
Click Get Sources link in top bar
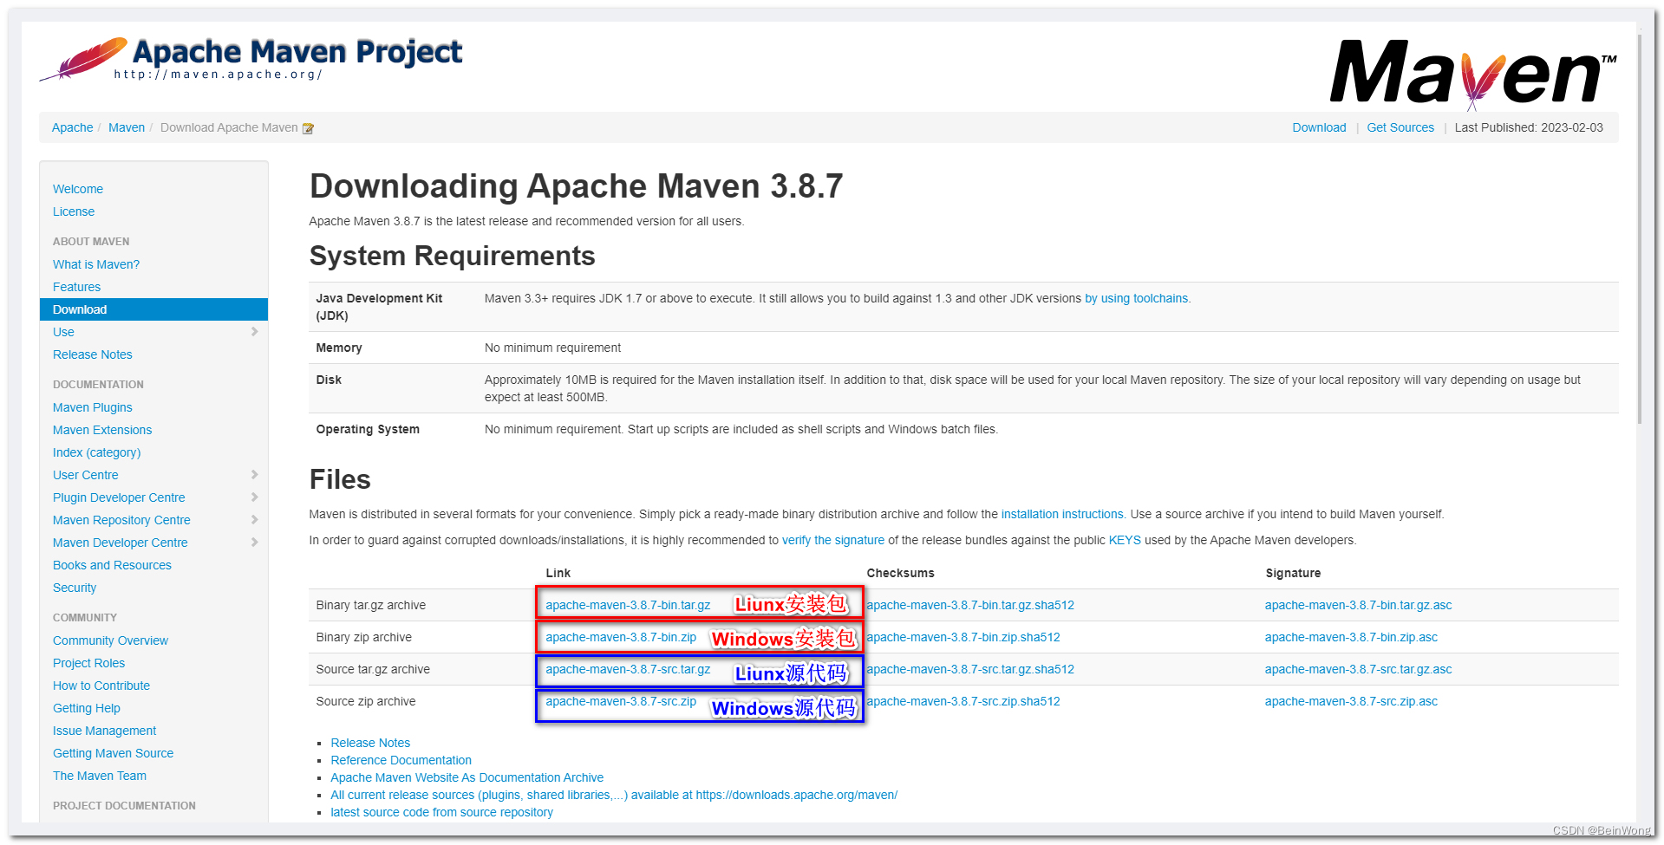[x=1400, y=127]
